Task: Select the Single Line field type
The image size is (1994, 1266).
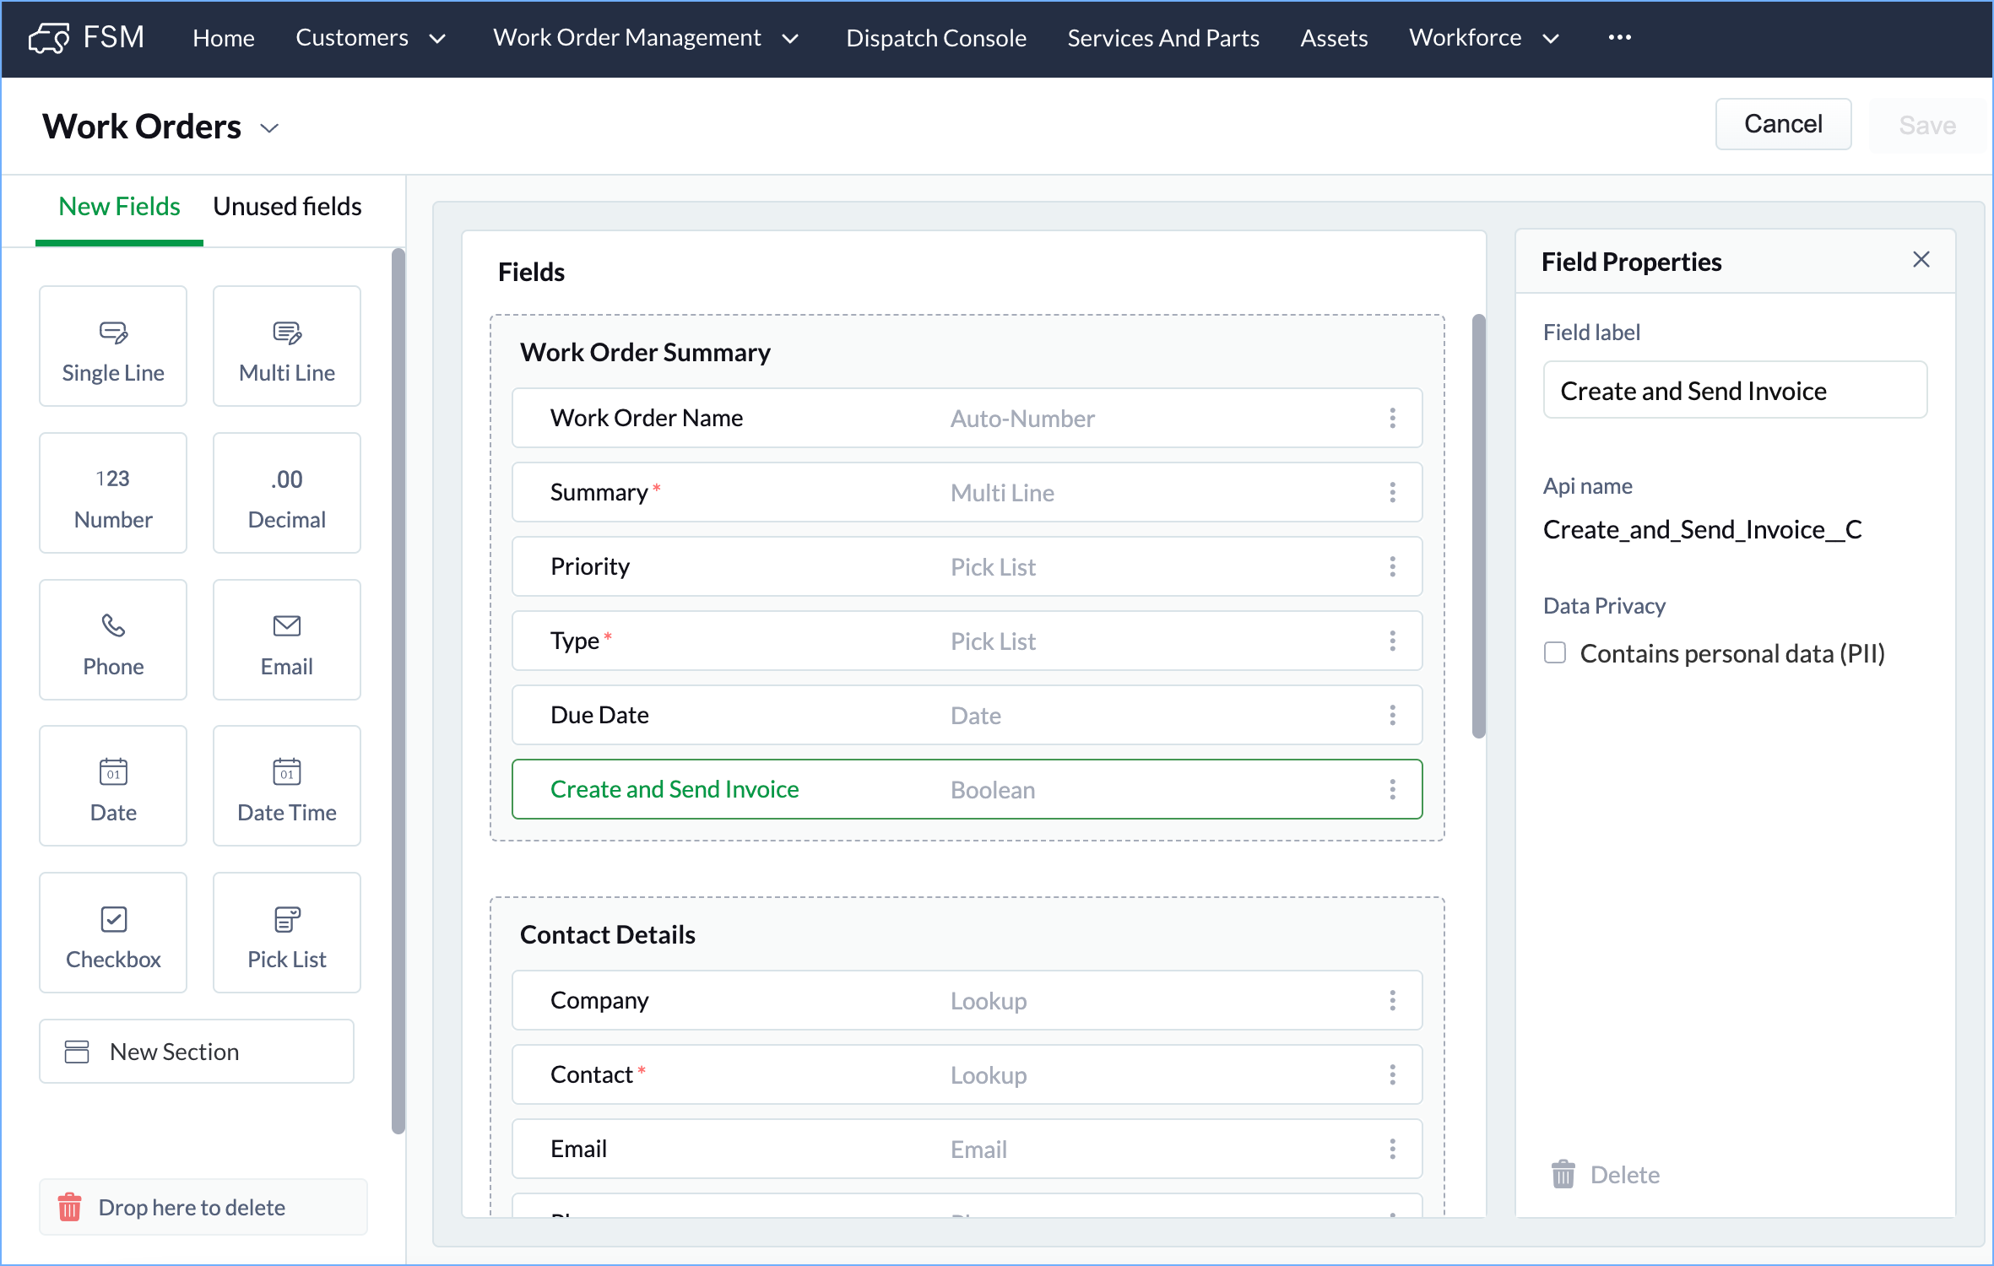Action: coord(113,347)
